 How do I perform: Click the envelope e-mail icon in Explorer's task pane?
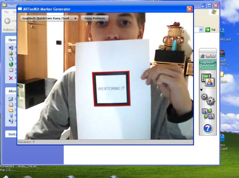click(x=11, y=70)
